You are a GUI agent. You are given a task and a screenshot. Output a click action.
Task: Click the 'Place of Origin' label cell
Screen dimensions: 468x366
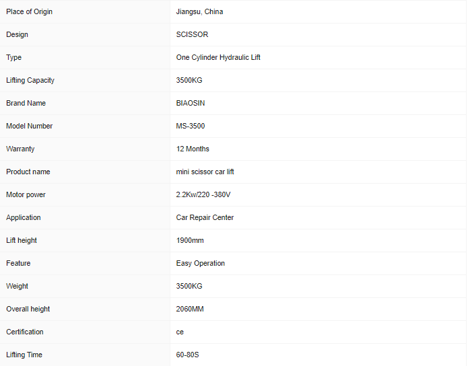pyautogui.click(x=29, y=12)
